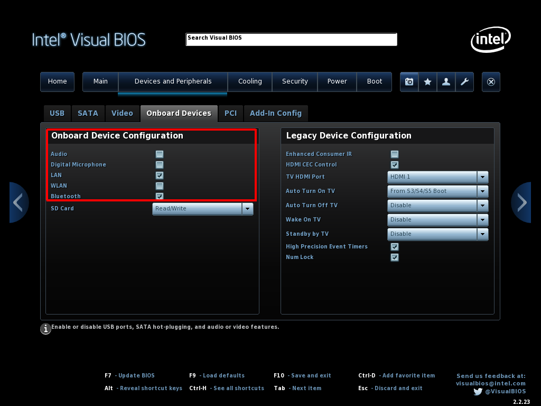Screen dimensions: 541x406
Task: Click the Audio setting label
Action: pyautogui.click(x=59, y=154)
